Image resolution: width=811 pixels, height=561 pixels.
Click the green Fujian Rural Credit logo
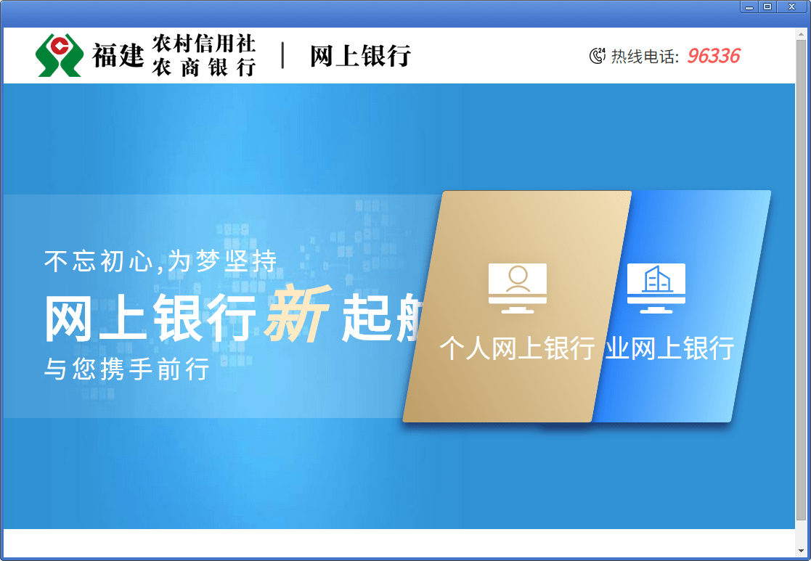coord(60,55)
